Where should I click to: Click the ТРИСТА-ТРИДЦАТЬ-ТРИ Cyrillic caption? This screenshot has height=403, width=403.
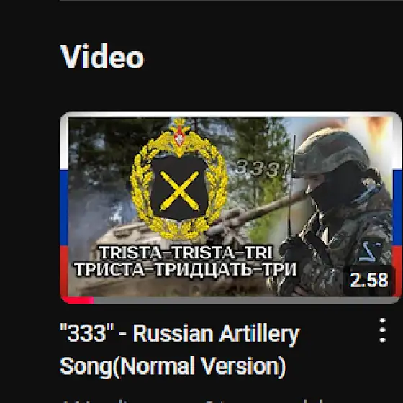tap(186, 270)
